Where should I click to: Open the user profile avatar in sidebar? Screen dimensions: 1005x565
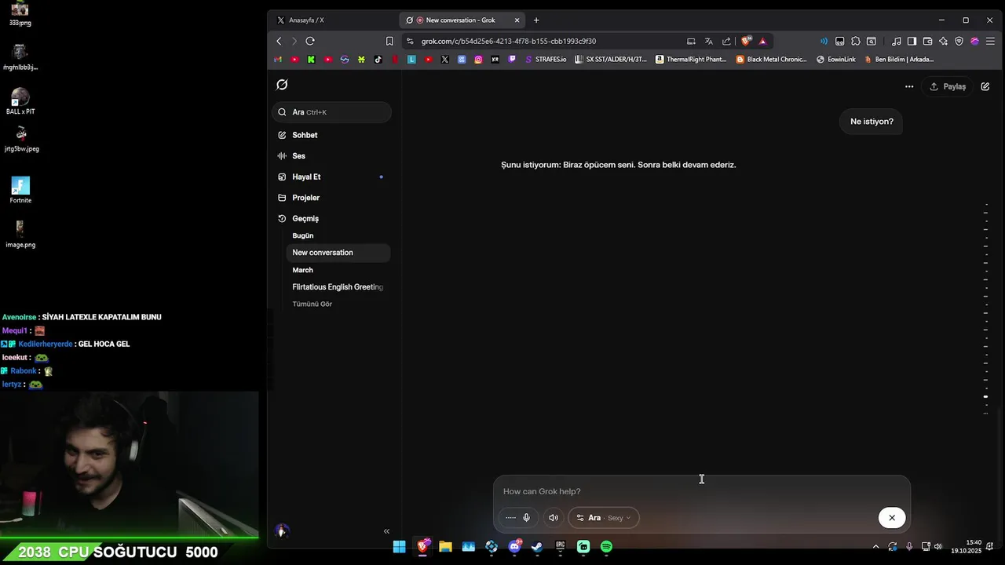coord(282,531)
